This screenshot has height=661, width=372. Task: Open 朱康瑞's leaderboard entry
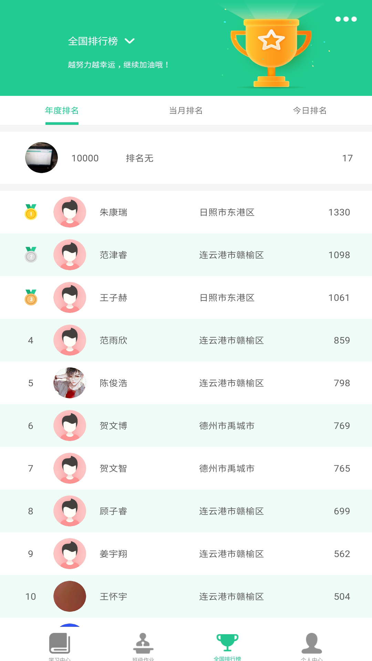186,212
